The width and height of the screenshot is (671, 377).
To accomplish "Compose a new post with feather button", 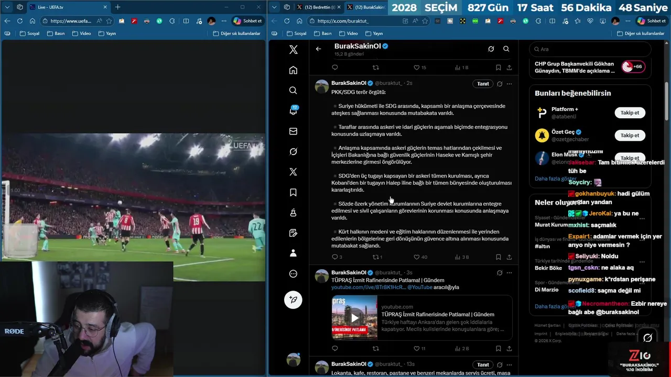I will click(293, 299).
